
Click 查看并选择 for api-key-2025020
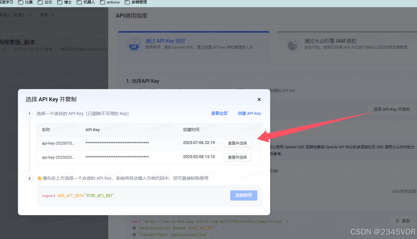tap(237, 157)
